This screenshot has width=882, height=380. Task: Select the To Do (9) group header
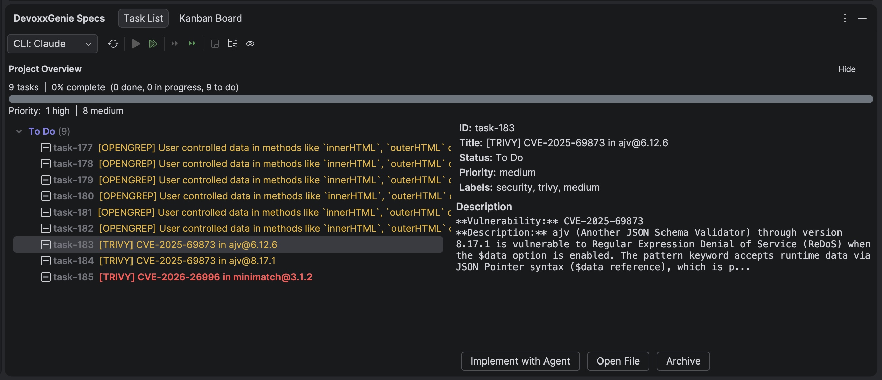tap(49, 131)
